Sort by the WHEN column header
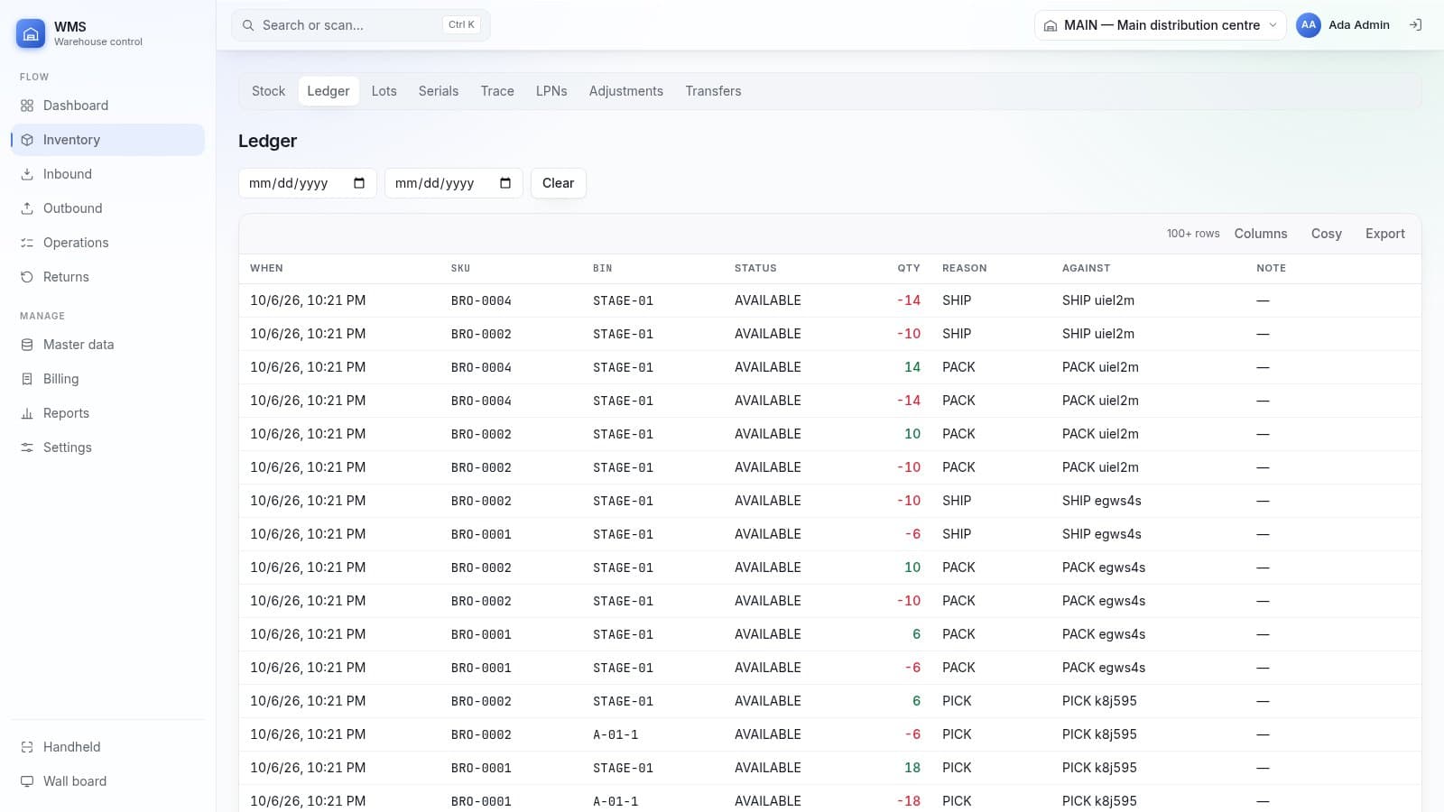The width and height of the screenshot is (1444, 812). 266,268
